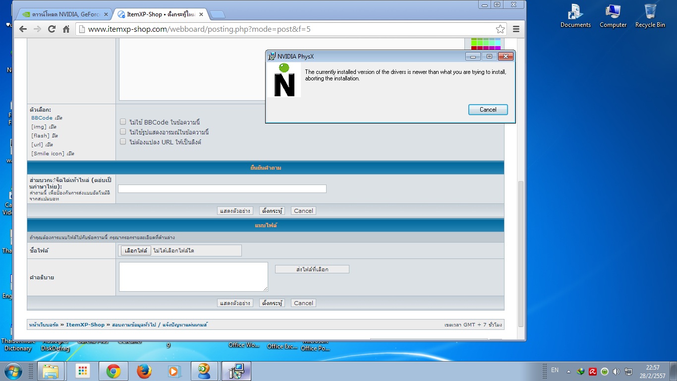
Task: Check the disable BBCode checkbox
Action: point(123,122)
